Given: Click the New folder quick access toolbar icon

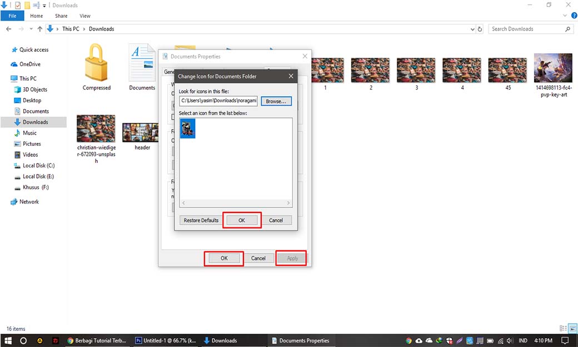Looking at the screenshot, I should (27, 5).
